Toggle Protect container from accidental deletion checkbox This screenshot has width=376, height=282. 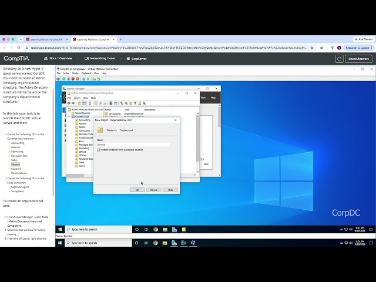[x=98, y=150]
